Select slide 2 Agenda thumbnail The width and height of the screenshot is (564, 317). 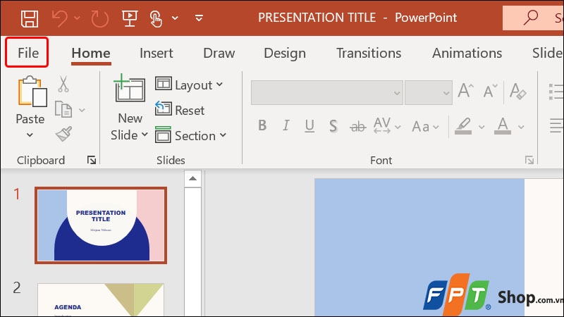pos(101,300)
